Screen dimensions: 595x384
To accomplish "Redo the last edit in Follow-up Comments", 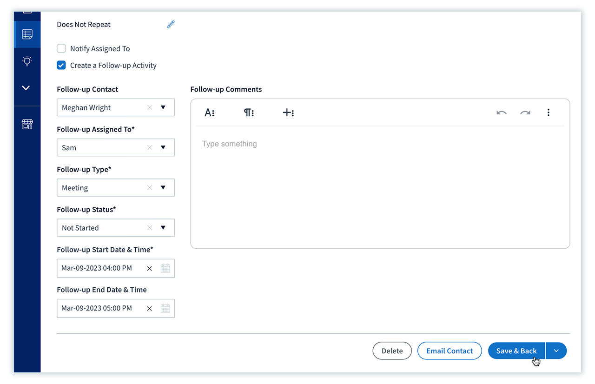I will click(525, 113).
